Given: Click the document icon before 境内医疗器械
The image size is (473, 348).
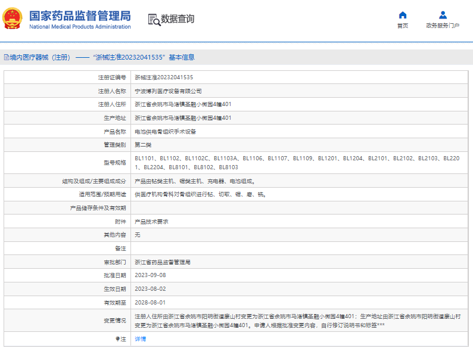Looking at the screenshot, I should (7, 57).
